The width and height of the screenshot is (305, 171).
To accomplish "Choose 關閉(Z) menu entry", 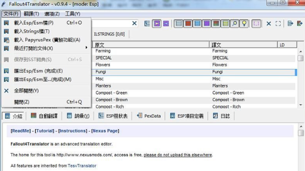I will [46, 102].
